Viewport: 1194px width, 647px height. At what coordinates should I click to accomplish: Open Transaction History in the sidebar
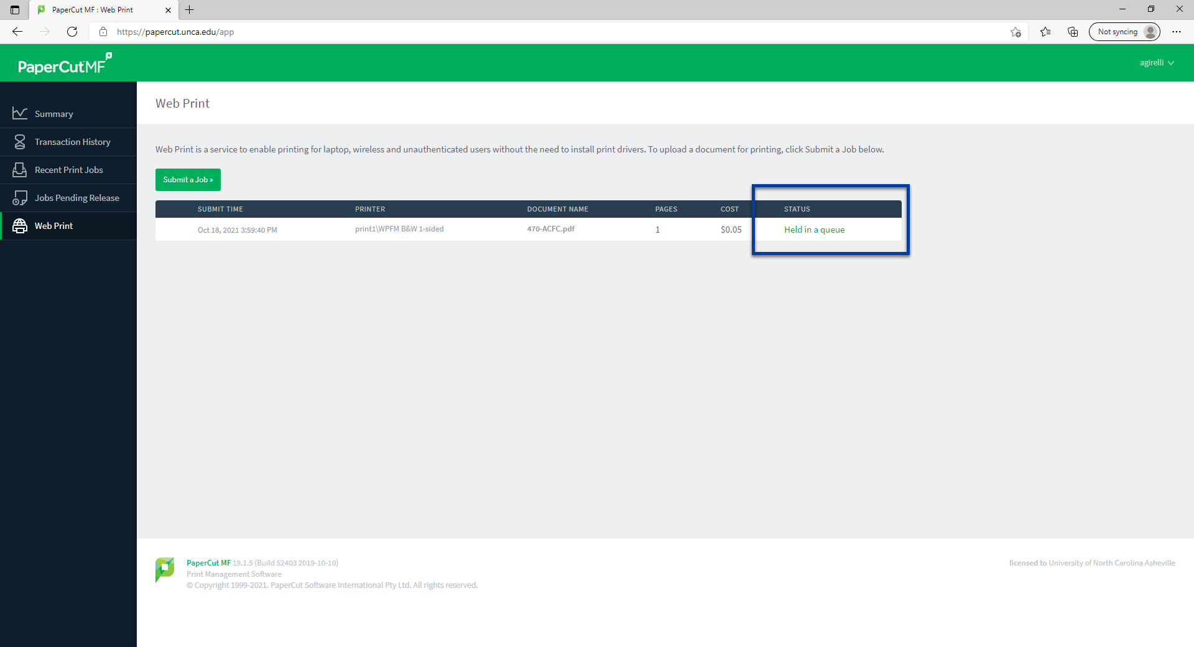(72, 142)
